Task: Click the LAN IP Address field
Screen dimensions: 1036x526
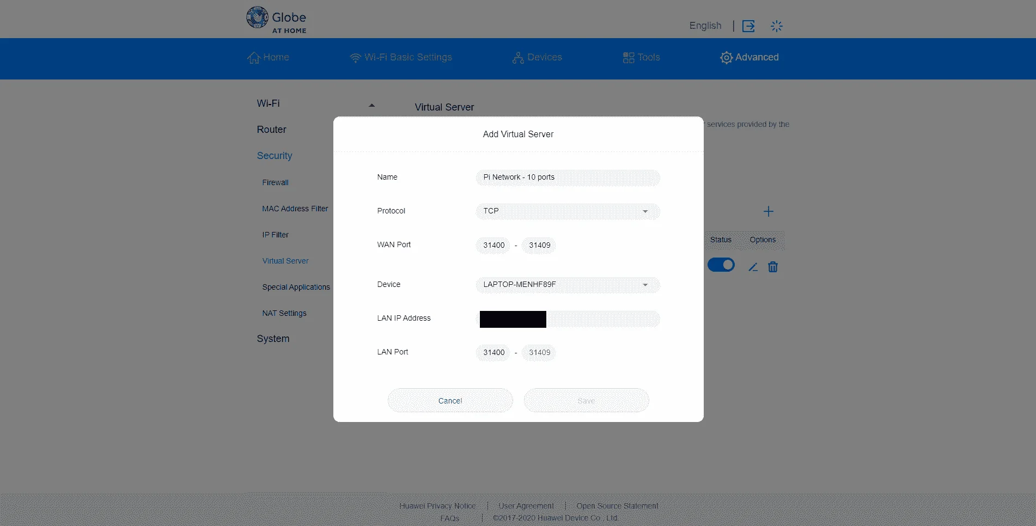Action: point(568,319)
